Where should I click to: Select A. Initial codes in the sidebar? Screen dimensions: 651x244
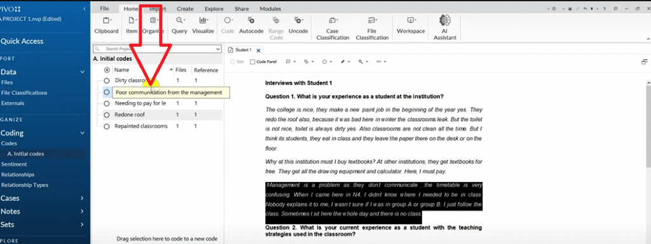[x=25, y=154]
